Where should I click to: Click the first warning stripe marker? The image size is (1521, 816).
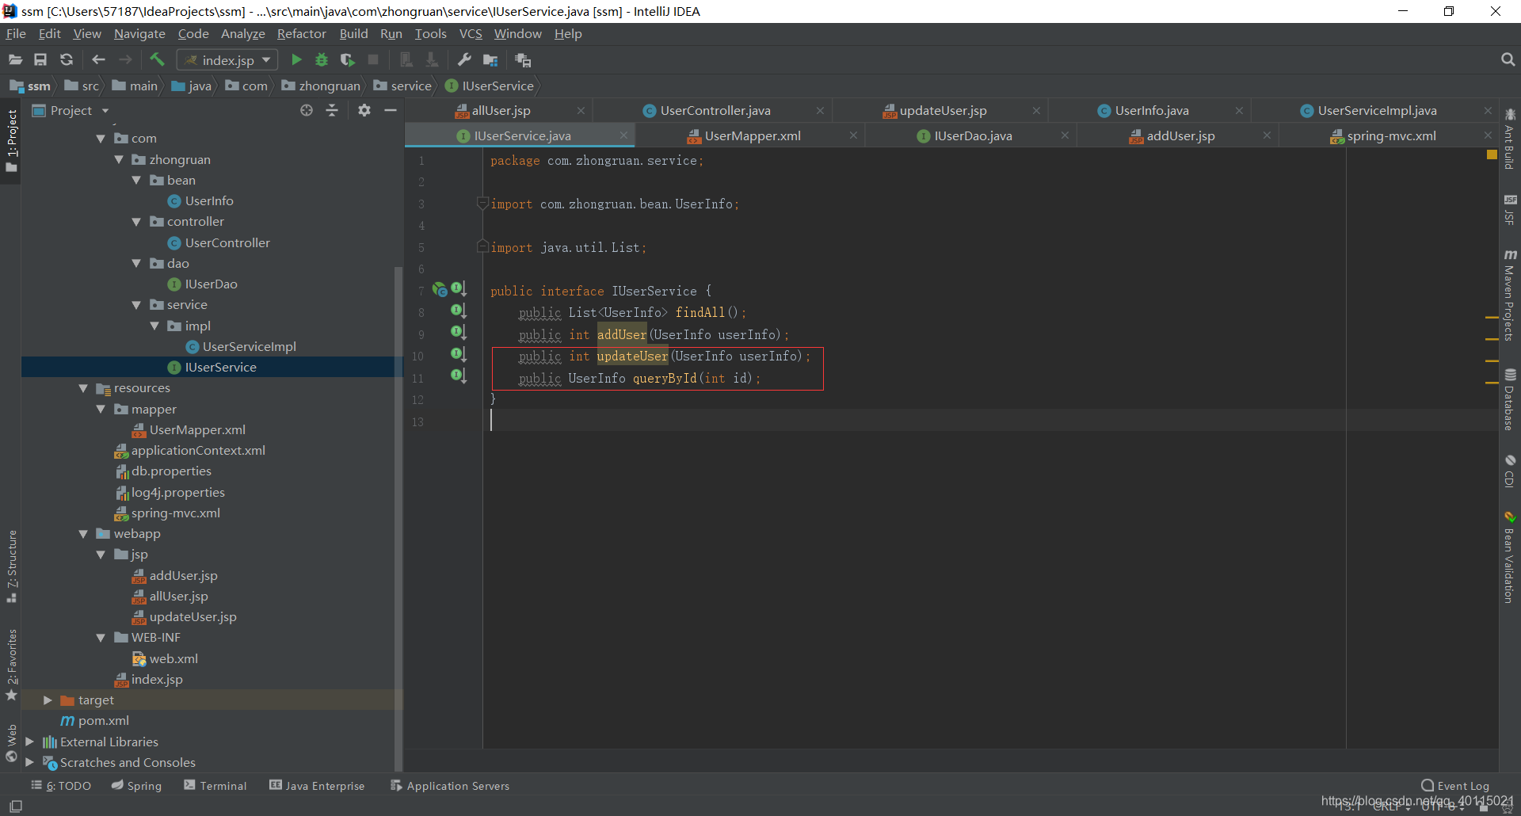pyautogui.click(x=1492, y=318)
